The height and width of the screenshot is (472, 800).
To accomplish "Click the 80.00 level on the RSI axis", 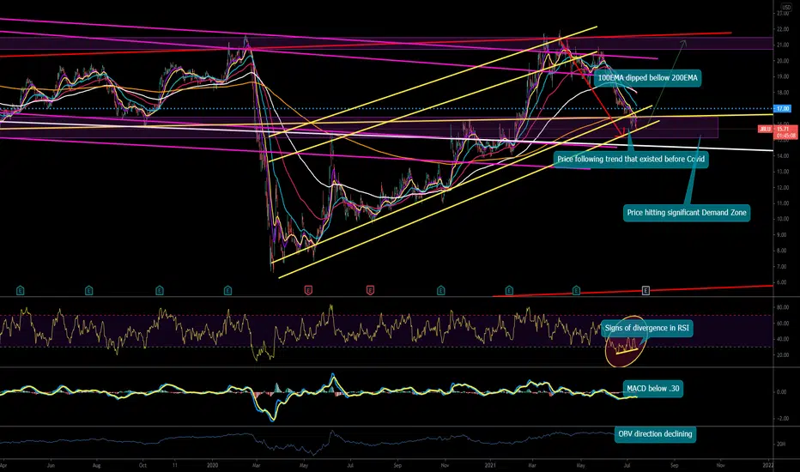I will point(783,307).
